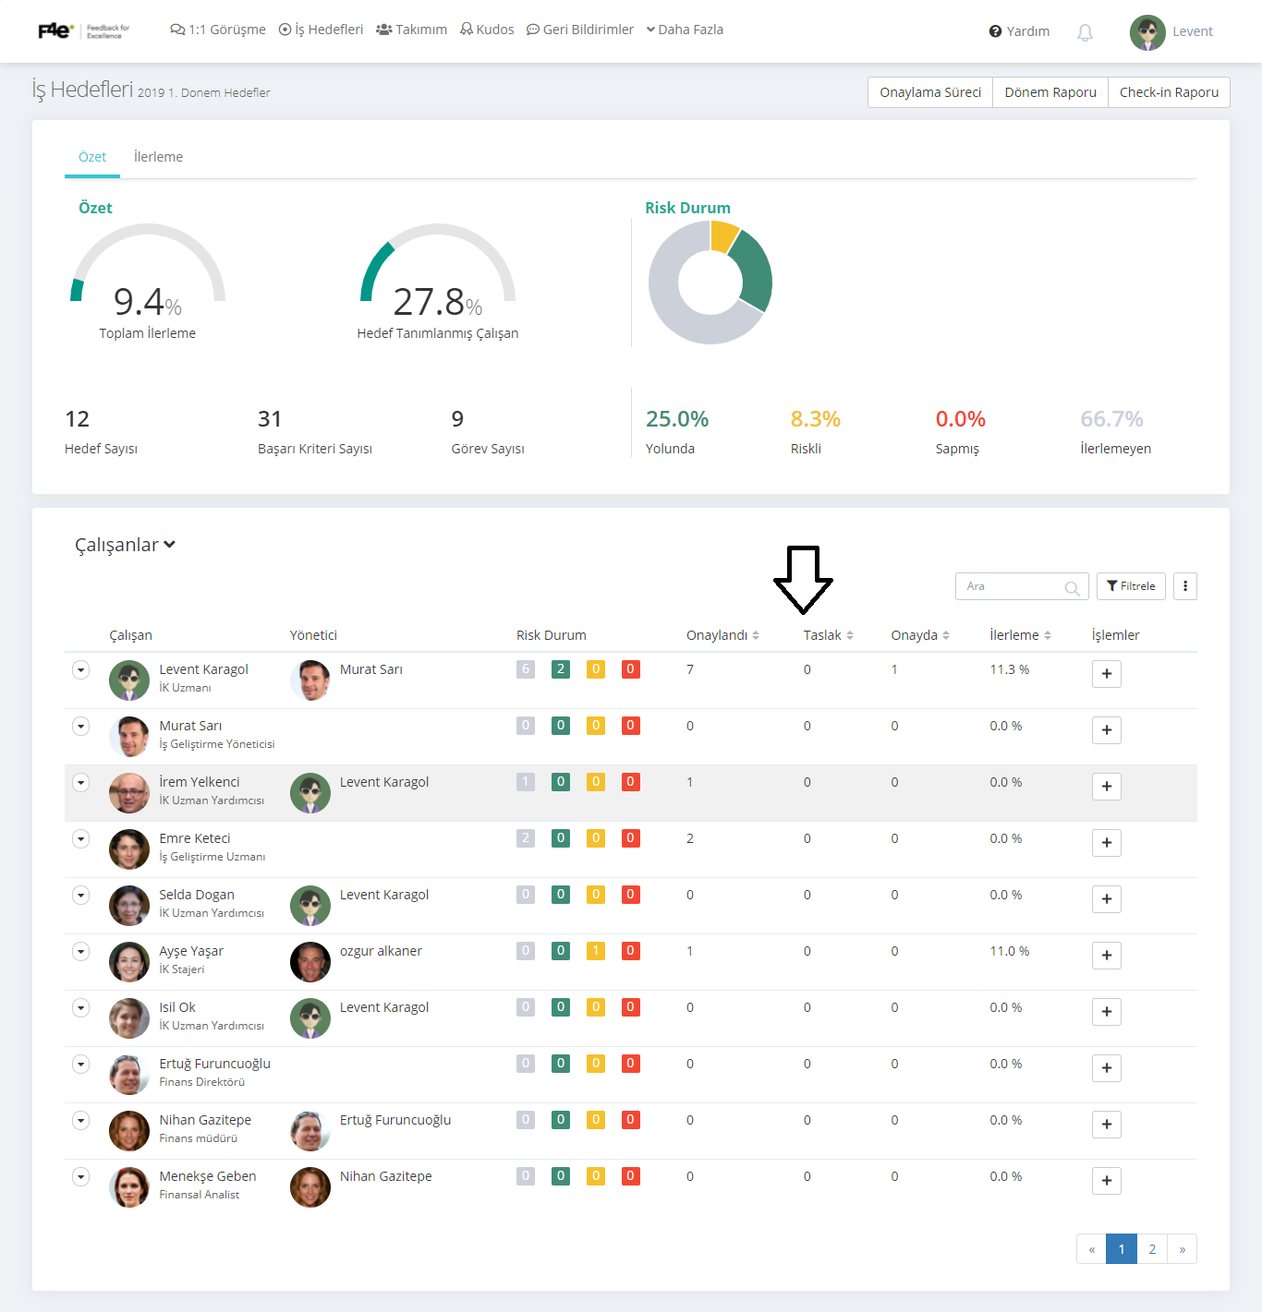The height and width of the screenshot is (1312, 1262).
Task: Go to next page with » arrow
Action: click(x=1183, y=1249)
